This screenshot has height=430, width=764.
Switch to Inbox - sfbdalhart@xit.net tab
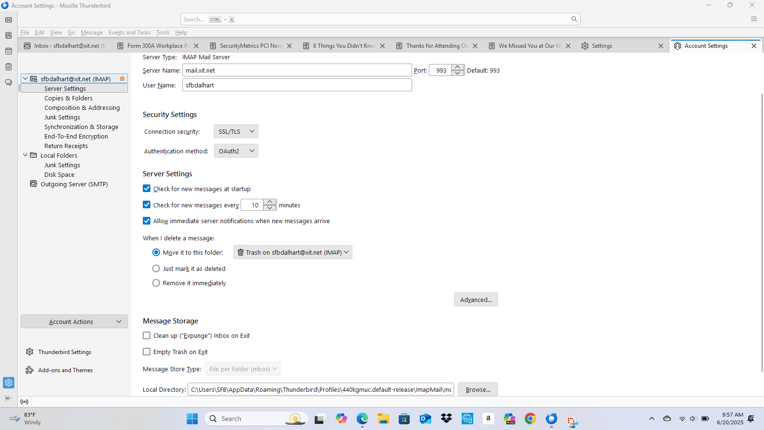click(66, 46)
